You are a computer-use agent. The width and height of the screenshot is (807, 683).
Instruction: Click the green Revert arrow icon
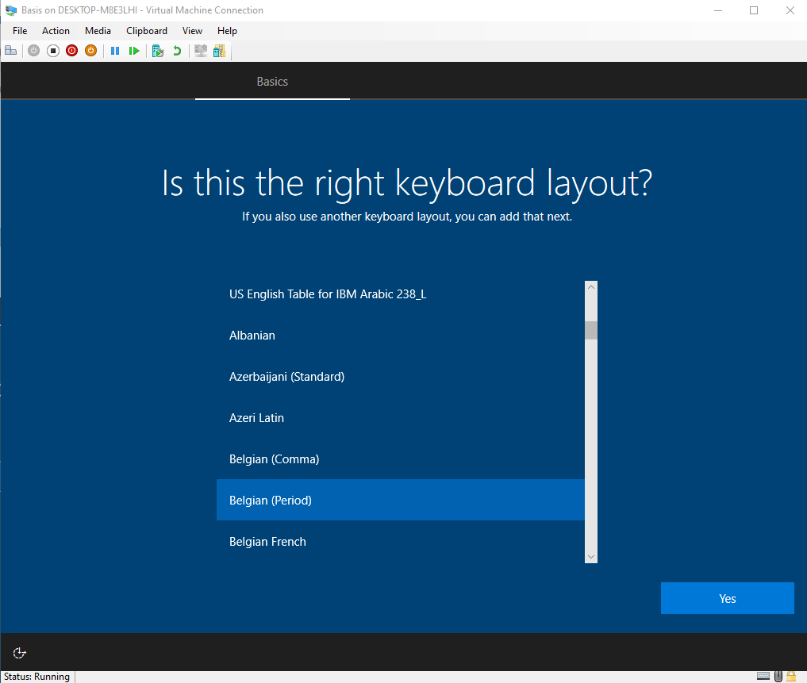pyautogui.click(x=177, y=51)
